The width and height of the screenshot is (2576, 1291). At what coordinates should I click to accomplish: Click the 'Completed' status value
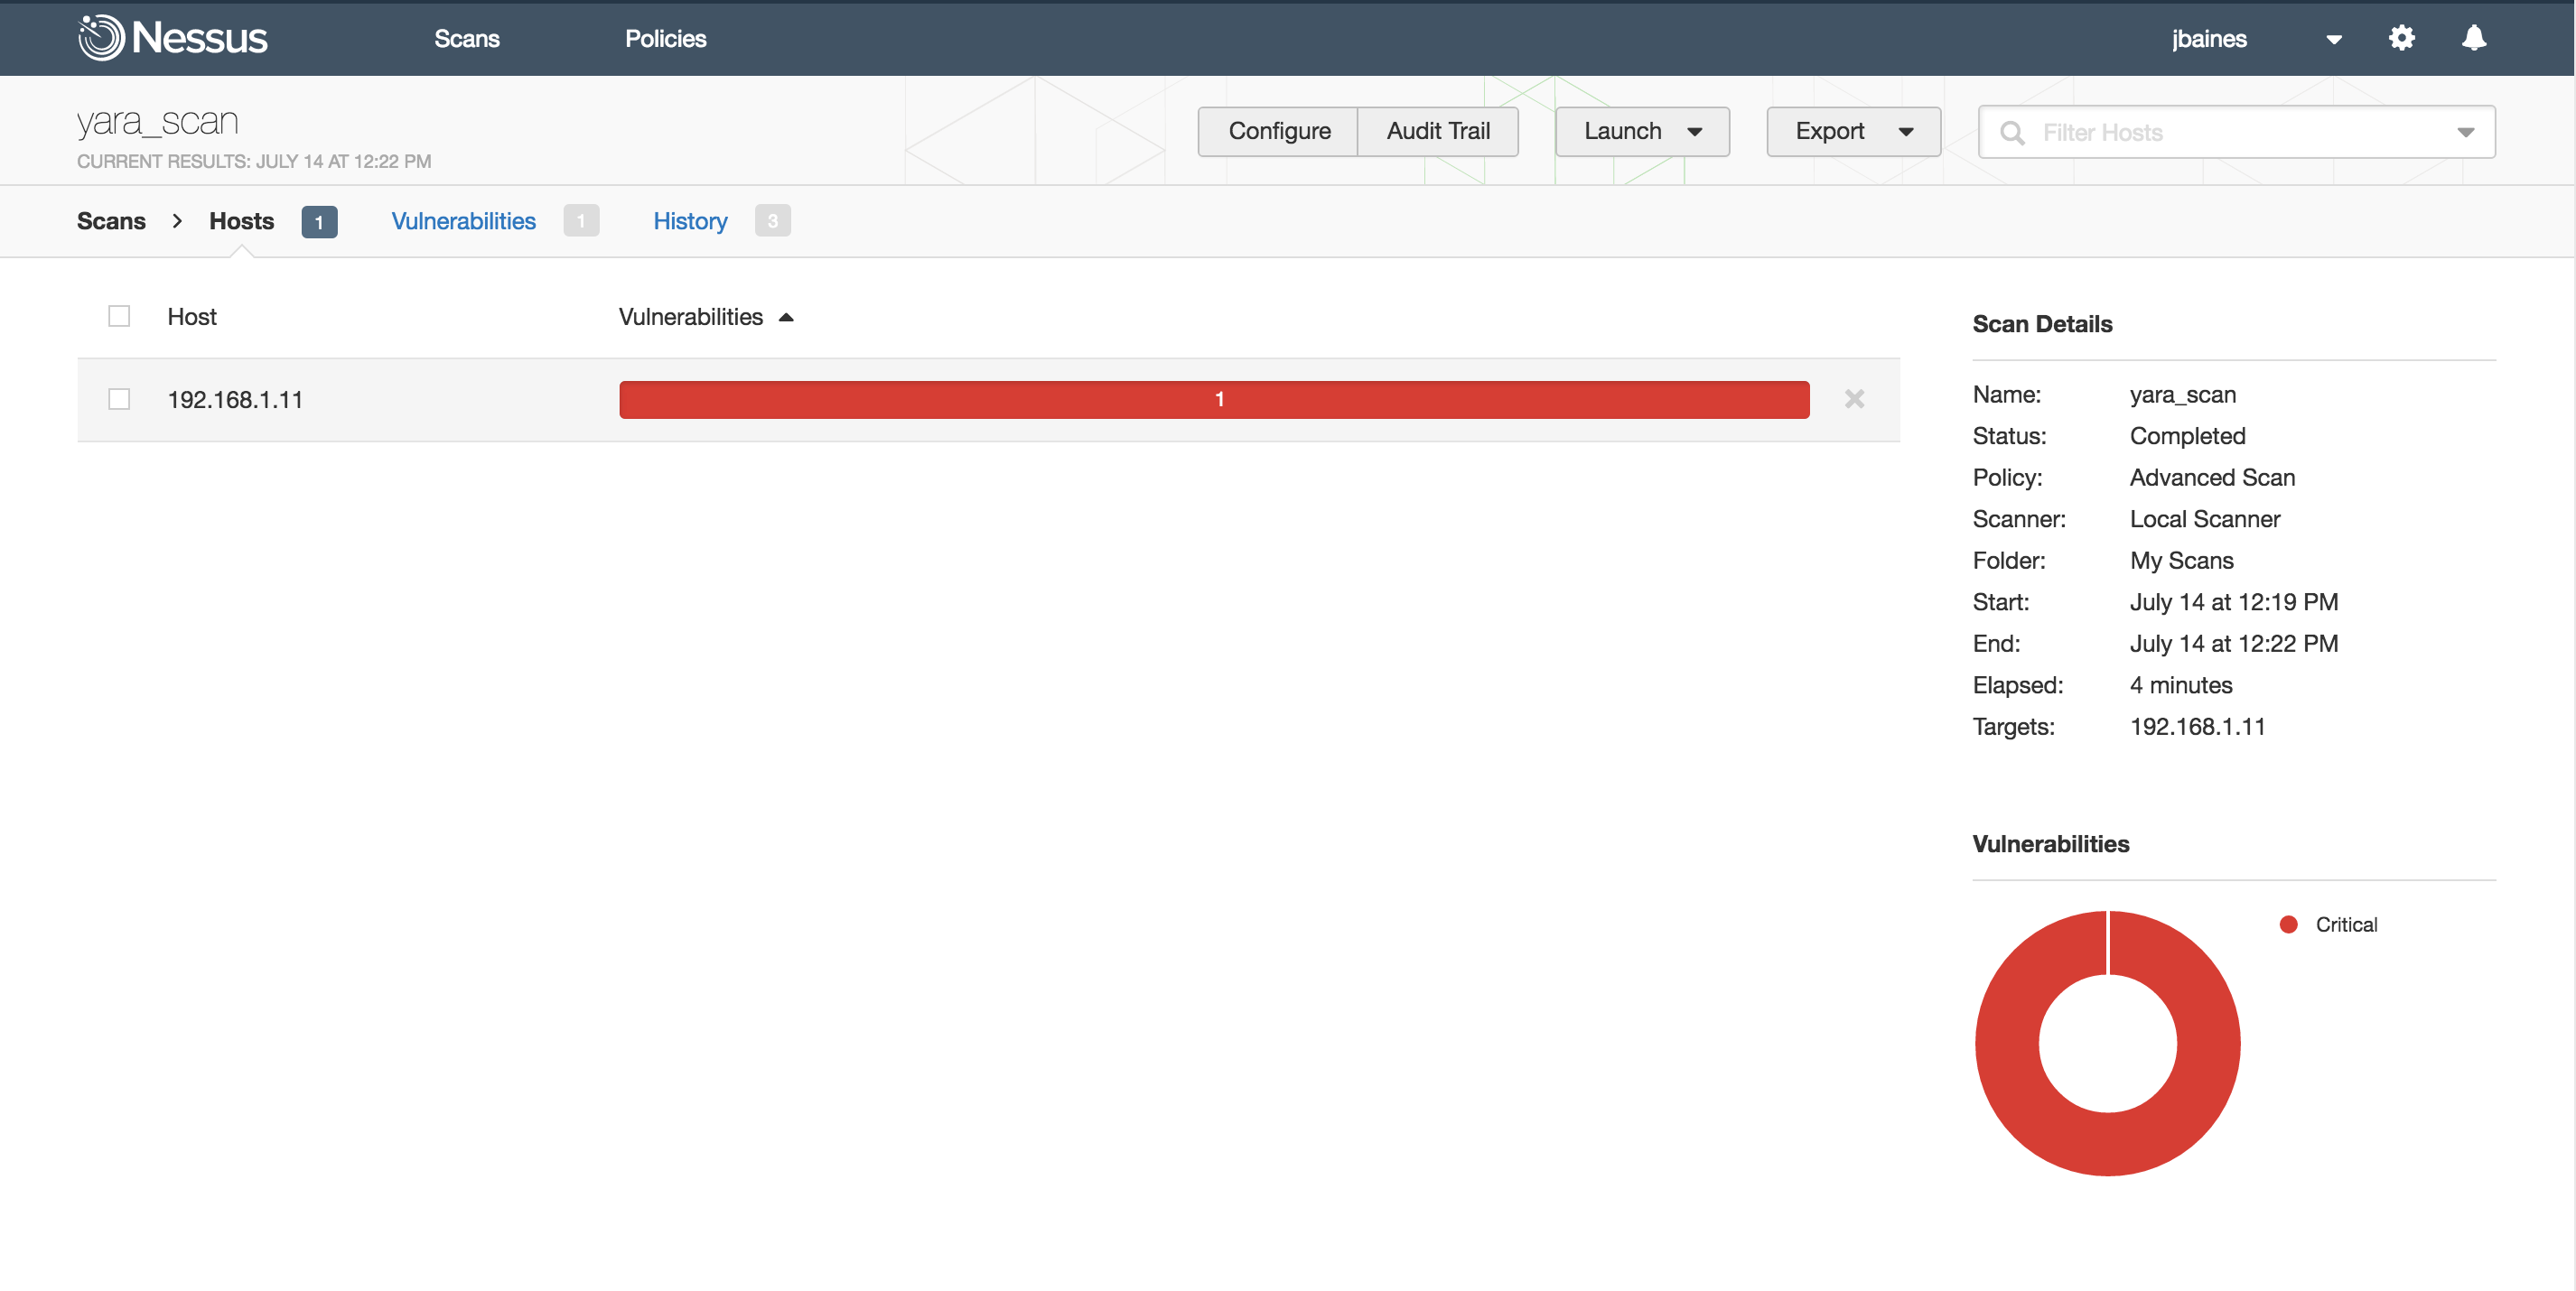2187,437
